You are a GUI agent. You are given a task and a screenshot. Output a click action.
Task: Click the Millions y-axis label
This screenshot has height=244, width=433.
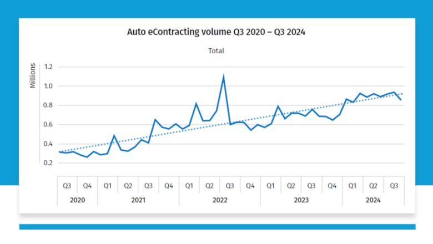pos(33,75)
